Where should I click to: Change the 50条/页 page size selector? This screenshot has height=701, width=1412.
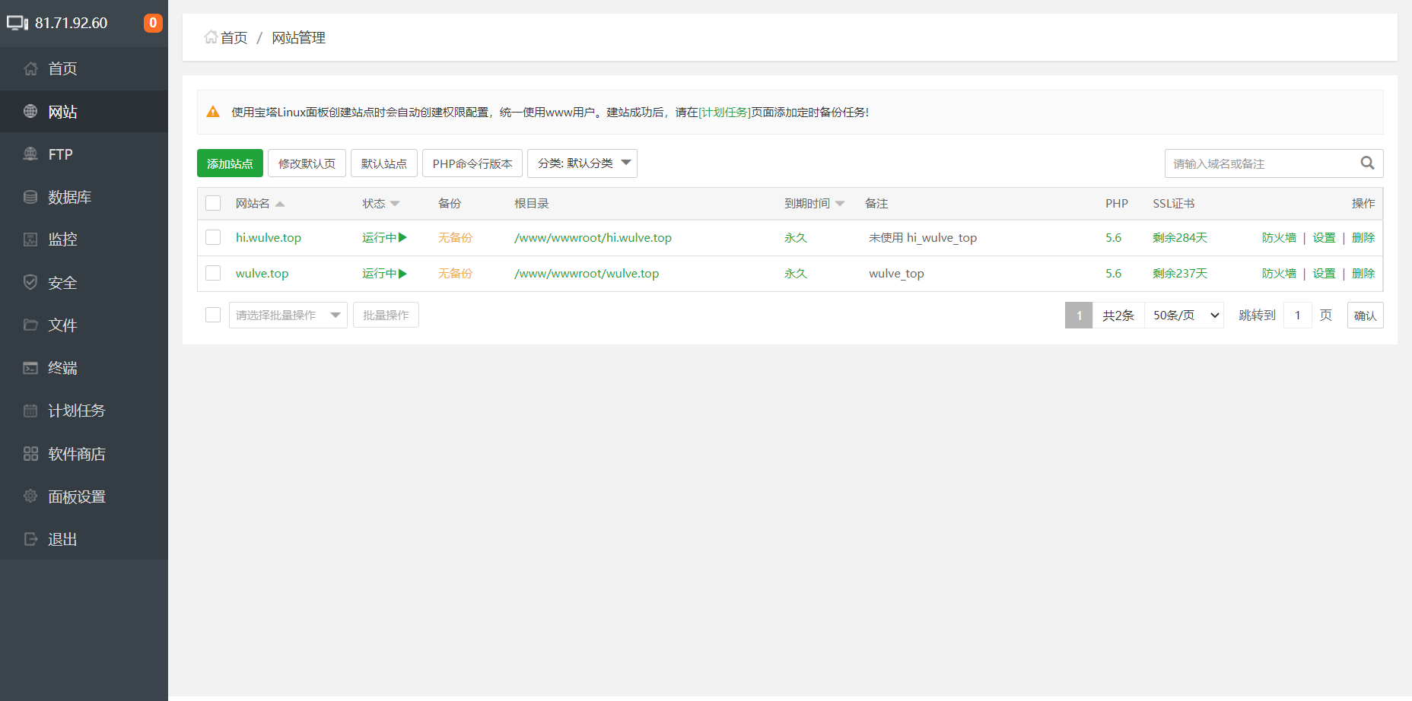click(x=1183, y=315)
